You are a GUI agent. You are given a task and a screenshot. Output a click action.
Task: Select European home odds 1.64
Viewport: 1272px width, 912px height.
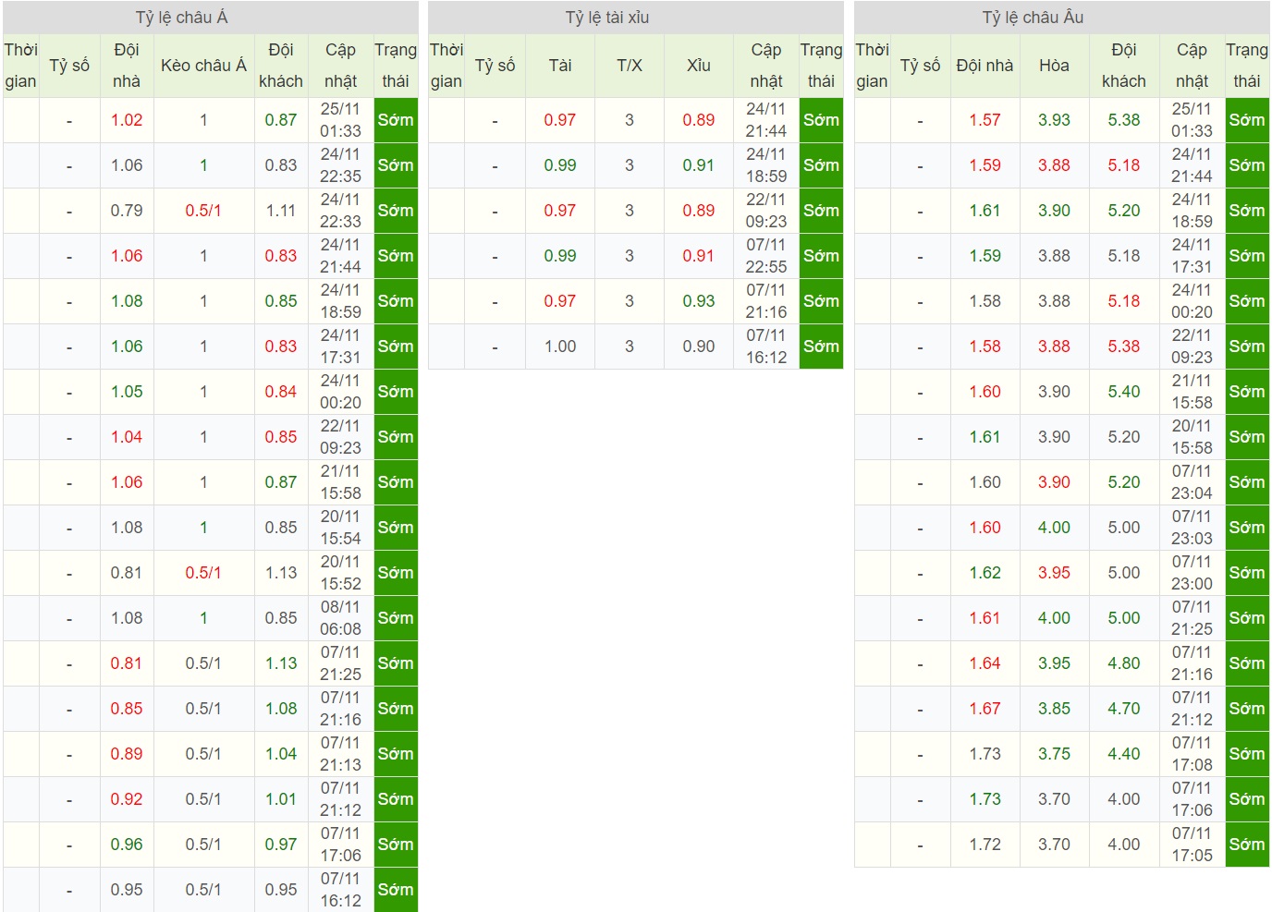click(x=985, y=663)
